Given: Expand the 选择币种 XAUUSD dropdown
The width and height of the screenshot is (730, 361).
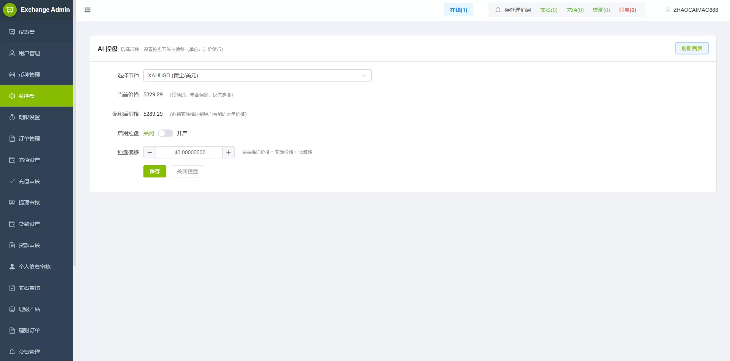Looking at the screenshot, I should 257,75.
